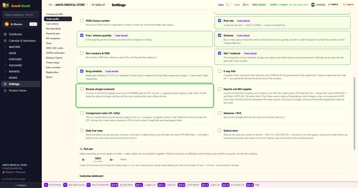Open the EN language dropdown

(245, 4)
